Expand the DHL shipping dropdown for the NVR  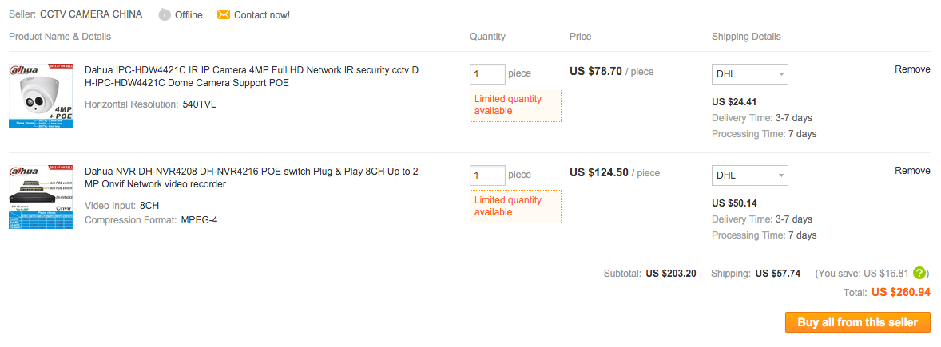pyautogui.click(x=749, y=175)
